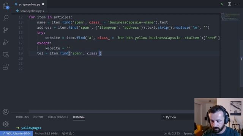Click the WSL: Ubuntu-20.04 remote indicator
The width and height of the screenshot is (243, 136).
coord(16,133)
